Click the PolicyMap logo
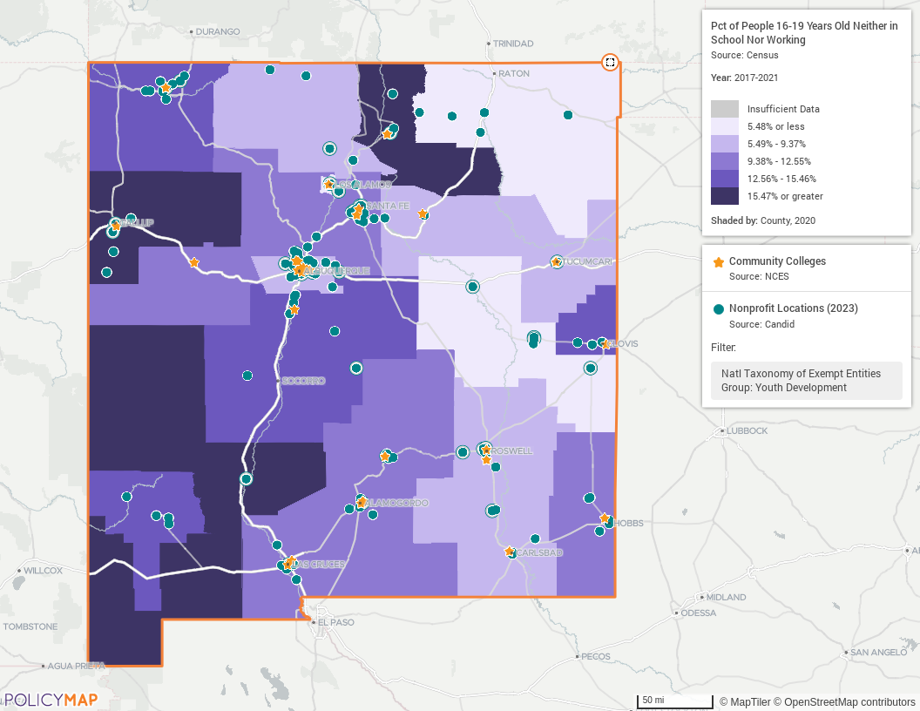Viewport: 920px width, 711px height. coord(51,700)
